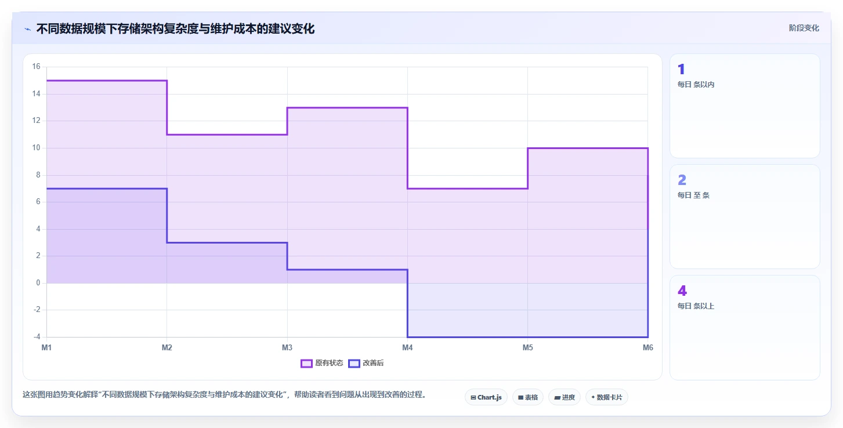
Task: Click the description sentence below the chart
Action: click(226, 395)
